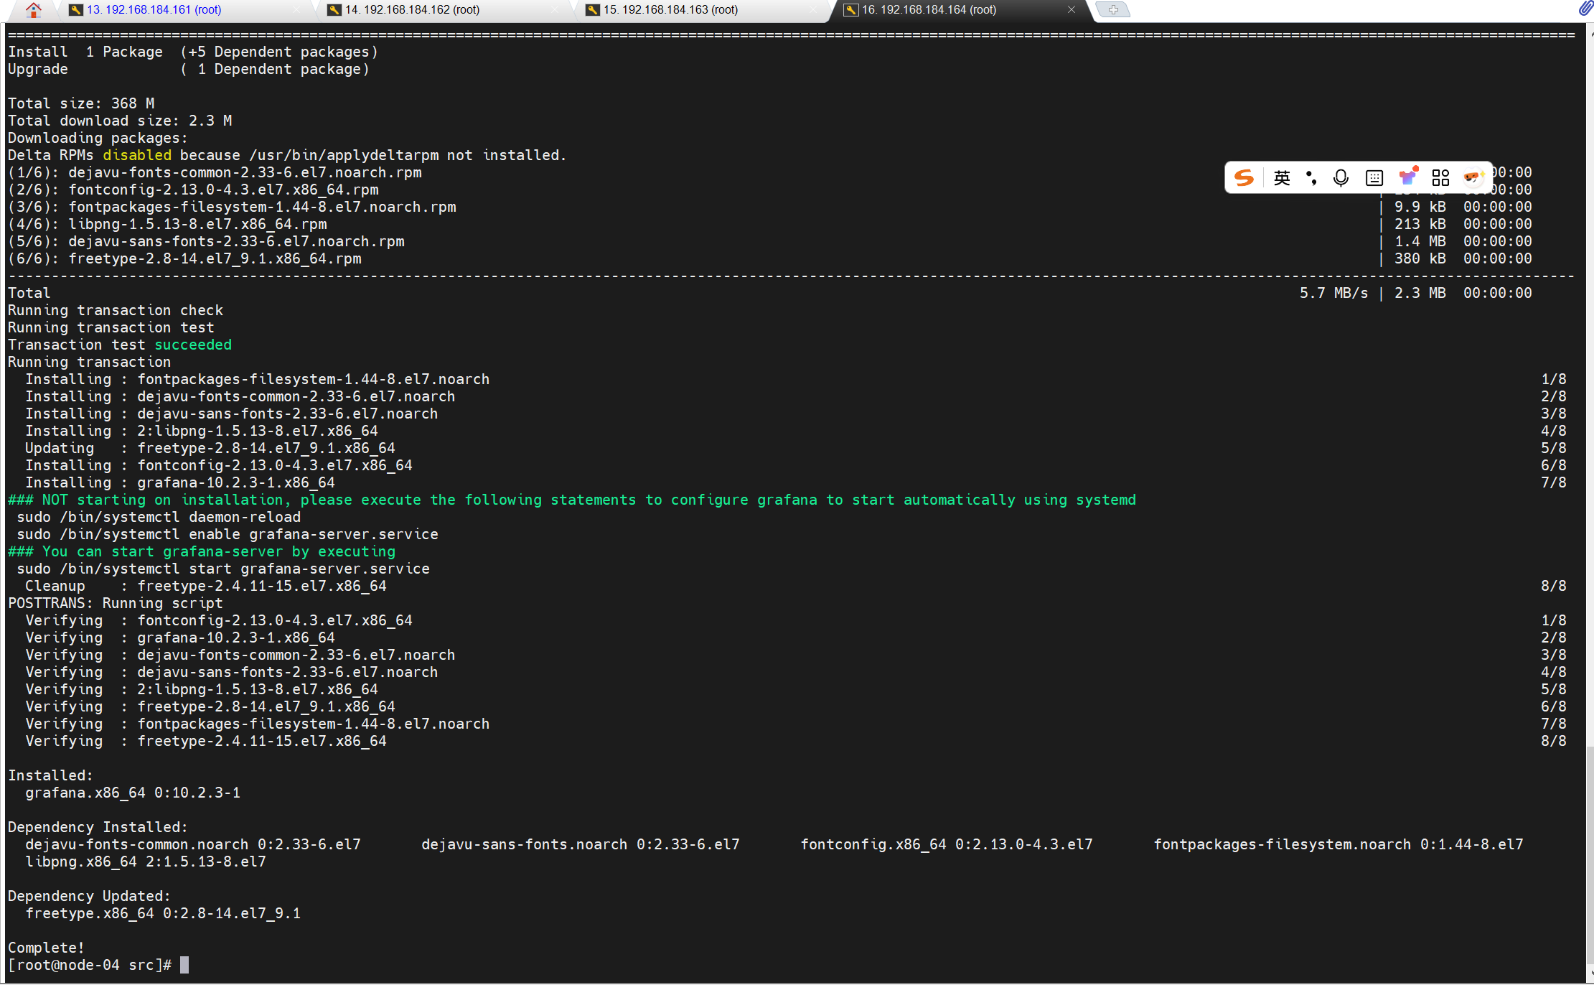Close the 15. 192.168.184.163 session tab
Screen dimensions: 1594x985
pyautogui.click(x=813, y=9)
